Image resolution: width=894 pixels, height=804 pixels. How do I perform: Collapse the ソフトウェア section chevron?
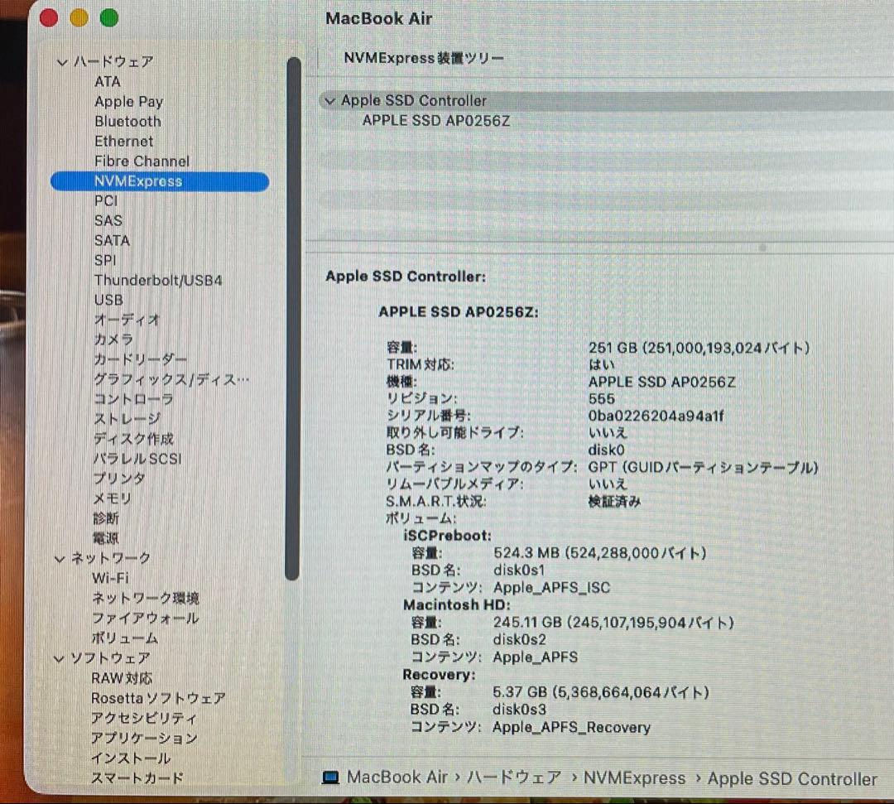click(59, 658)
